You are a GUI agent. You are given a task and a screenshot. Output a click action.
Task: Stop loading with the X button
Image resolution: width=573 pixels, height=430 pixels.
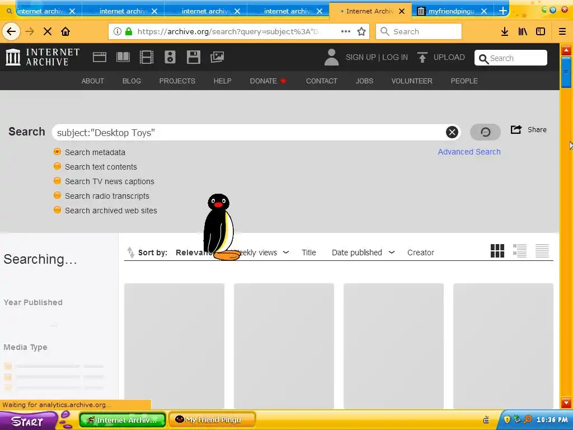click(47, 31)
